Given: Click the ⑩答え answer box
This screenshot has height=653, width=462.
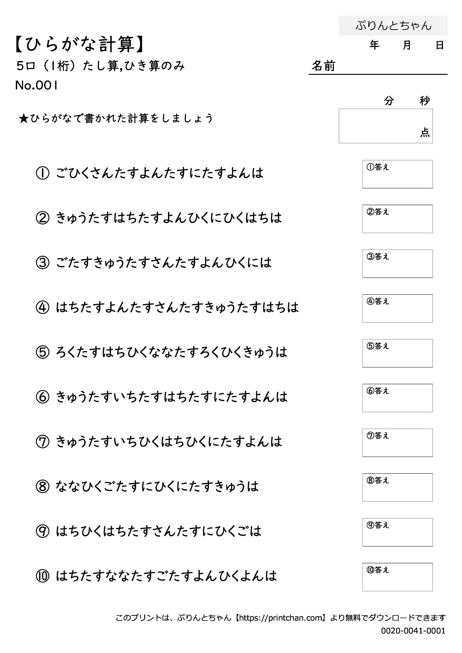Looking at the screenshot, I should (397, 577).
